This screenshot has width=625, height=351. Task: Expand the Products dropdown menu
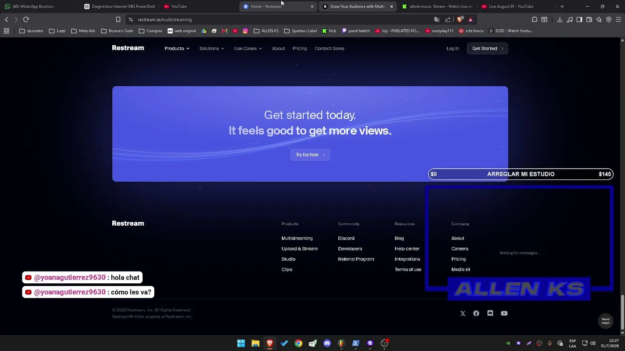177,48
